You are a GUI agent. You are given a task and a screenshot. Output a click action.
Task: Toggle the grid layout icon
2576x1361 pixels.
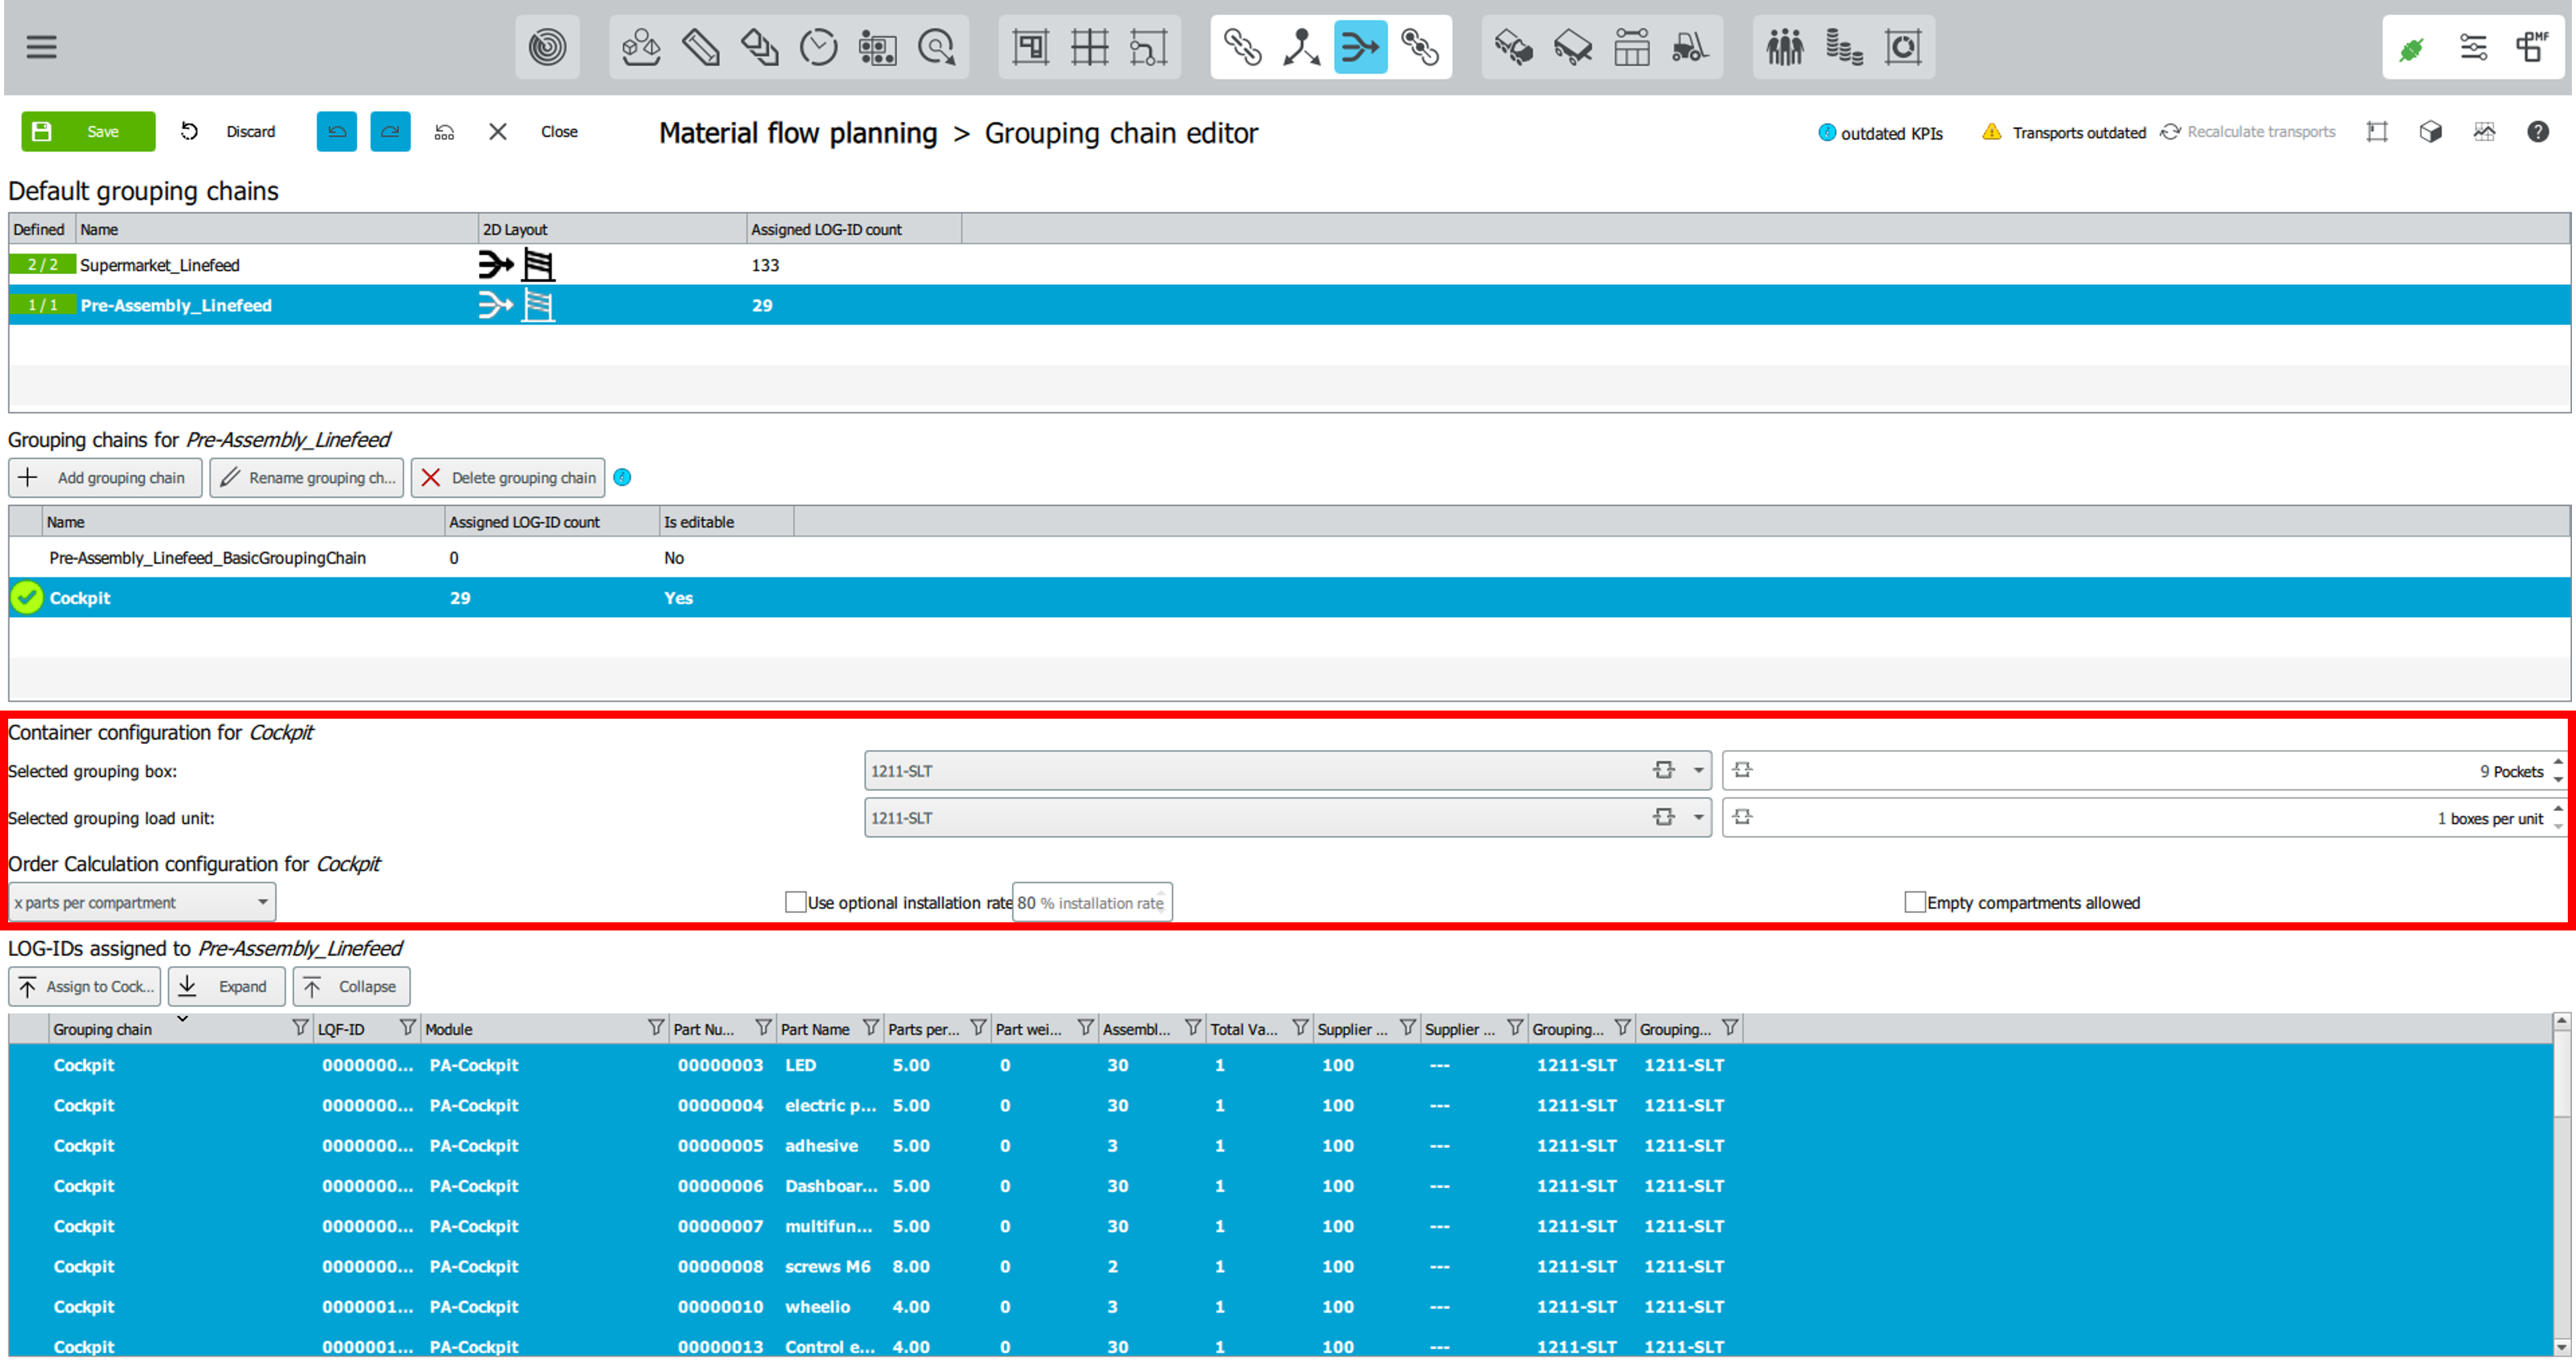(x=1089, y=47)
